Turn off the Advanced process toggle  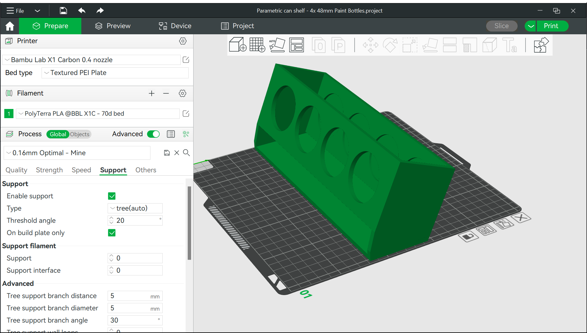153,134
